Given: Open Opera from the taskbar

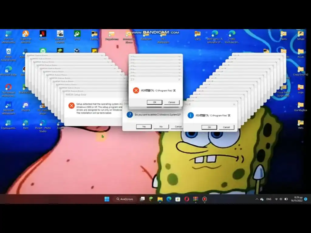Looking at the screenshot, I should (x=187, y=199).
